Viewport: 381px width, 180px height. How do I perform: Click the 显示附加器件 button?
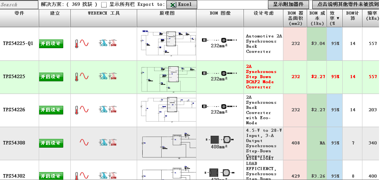click(x=289, y=5)
